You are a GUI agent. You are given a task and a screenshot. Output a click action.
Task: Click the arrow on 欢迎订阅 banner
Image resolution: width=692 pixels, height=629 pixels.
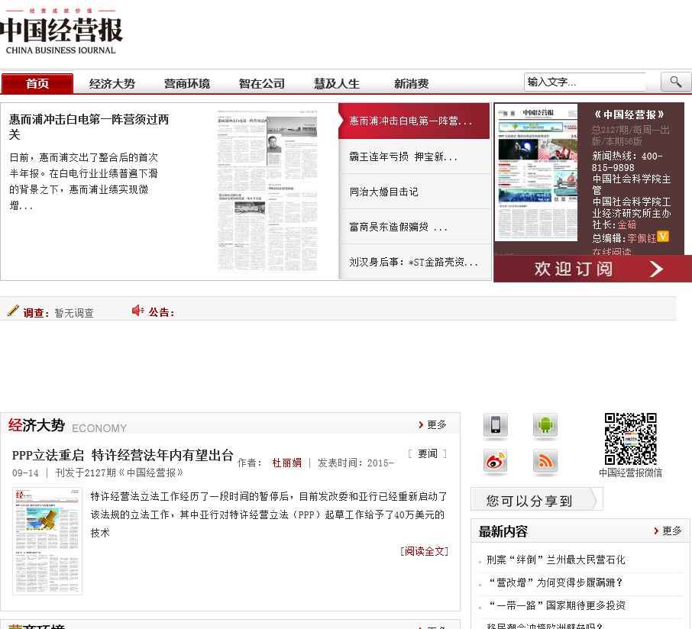(x=656, y=269)
